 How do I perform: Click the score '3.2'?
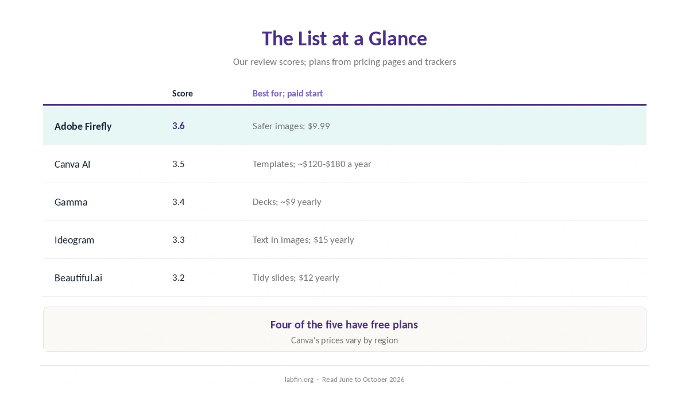tap(179, 277)
